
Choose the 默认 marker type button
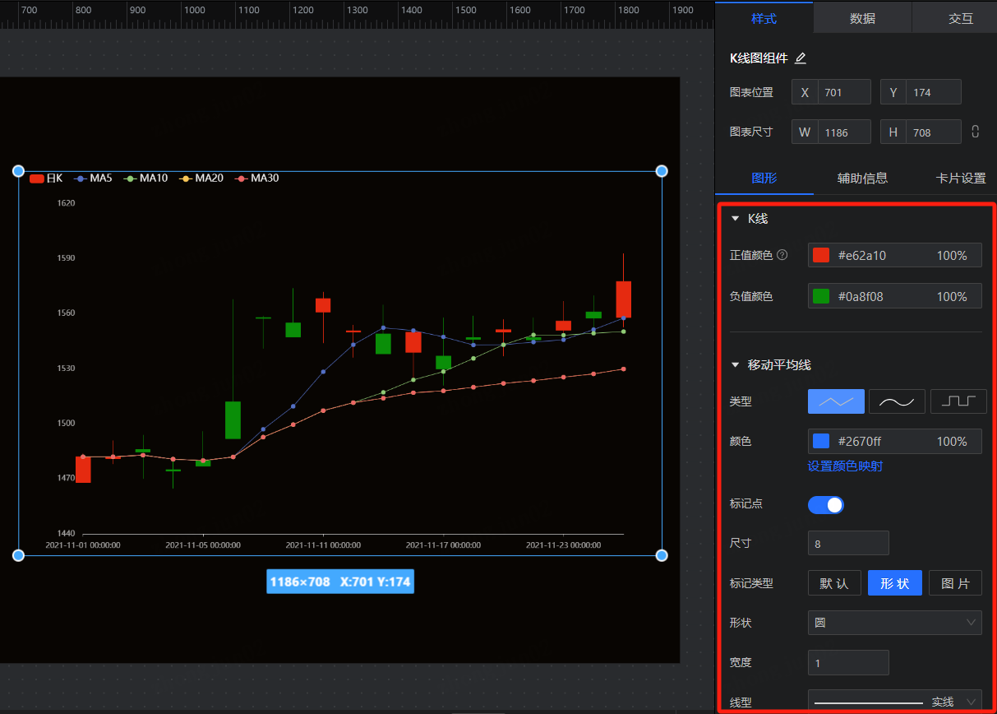pyautogui.click(x=833, y=583)
